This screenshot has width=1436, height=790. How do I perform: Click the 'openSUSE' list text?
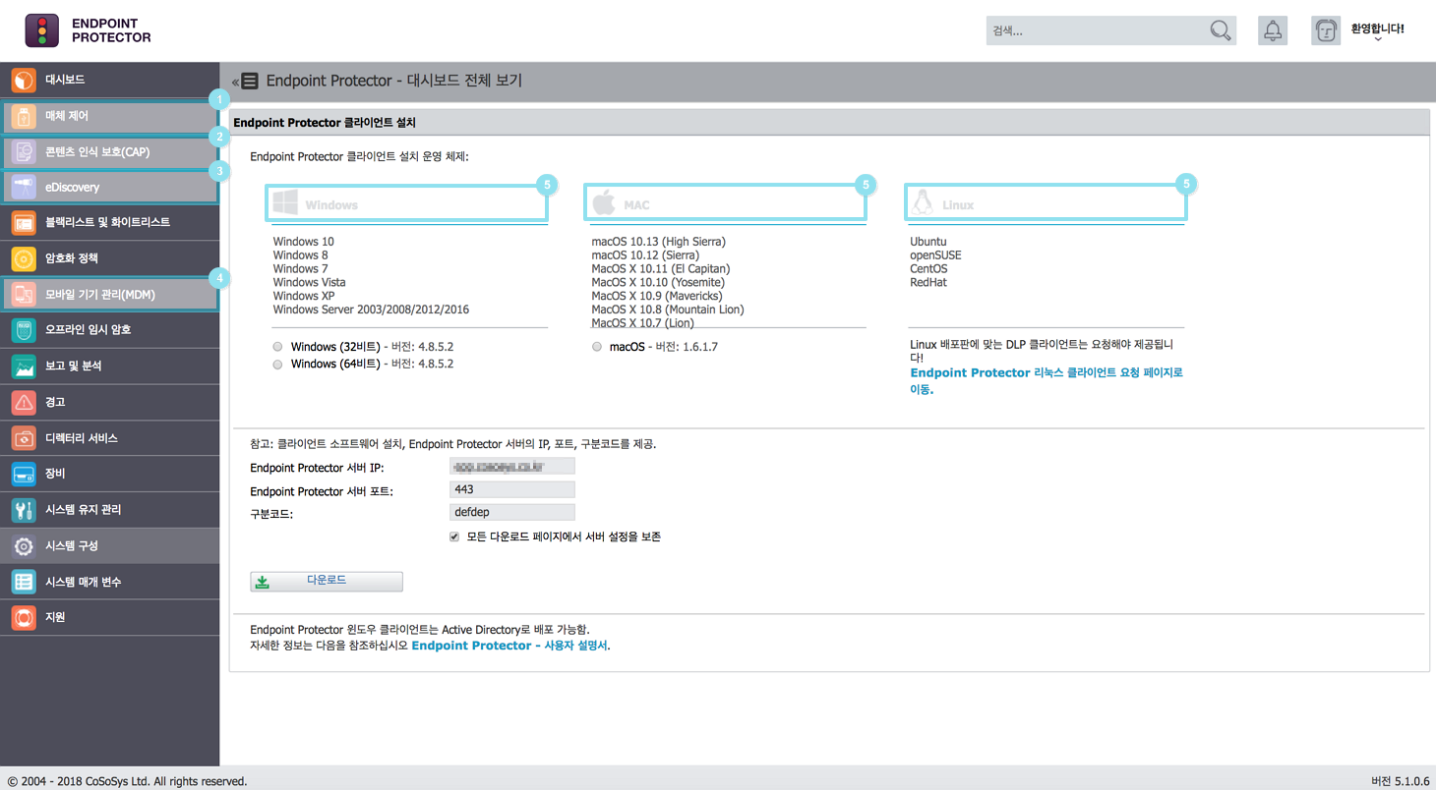tap(935, 255)
